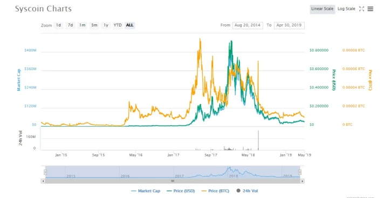Screen dimensions: 383x198
Task: Grab the left navigator range handle
Action: (x=45, y=172)
